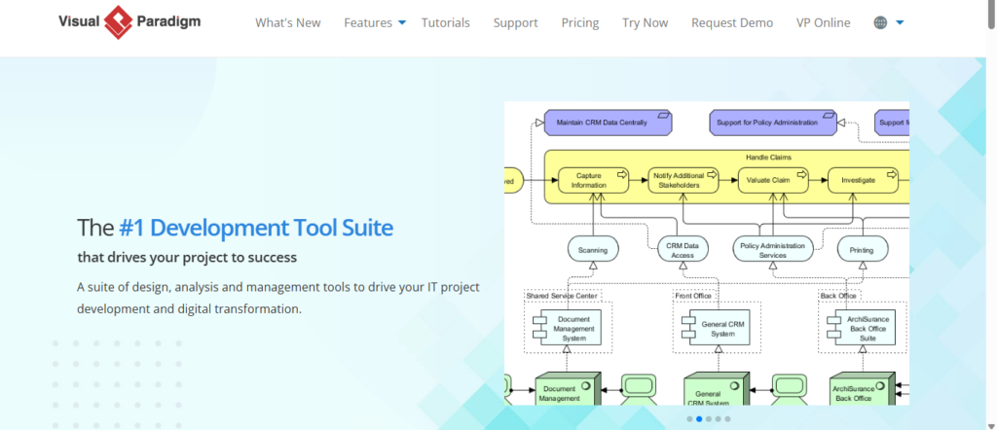Click the Printing service node
This screenshot has height=430, width=997.
click(x=862, y=250)
